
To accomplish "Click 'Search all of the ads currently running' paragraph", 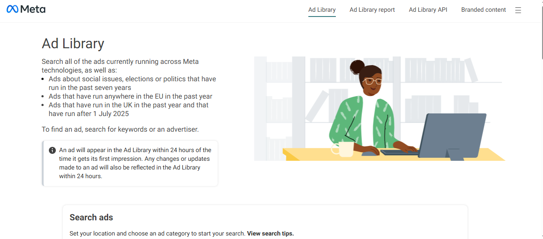I will pyautogui.click(x=120, y=66).
